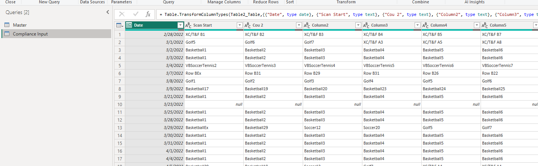Click the Date column type icon

[x=129, y=25]
